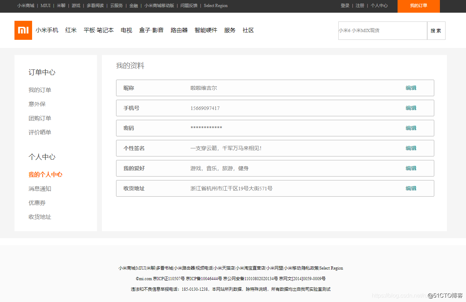This screenshot has width=466, height=302.
Task: Edit the 收货地址 row
Action: (411, 189)
